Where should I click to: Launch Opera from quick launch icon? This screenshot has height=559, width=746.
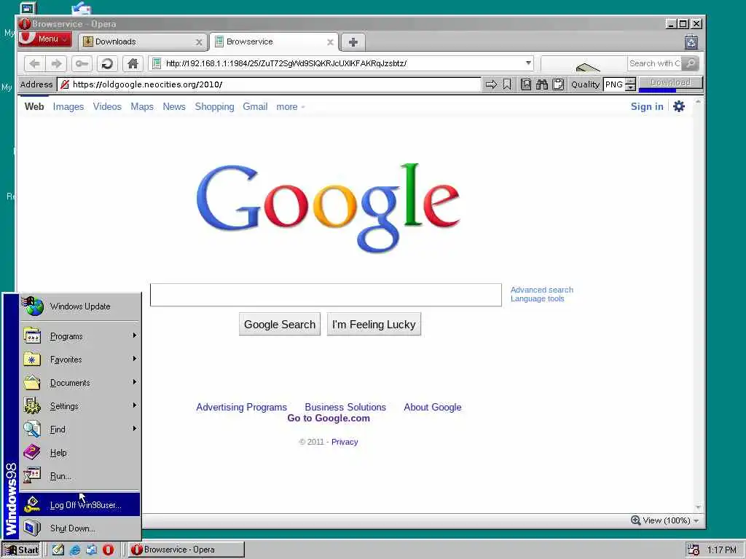click(108, 550)
